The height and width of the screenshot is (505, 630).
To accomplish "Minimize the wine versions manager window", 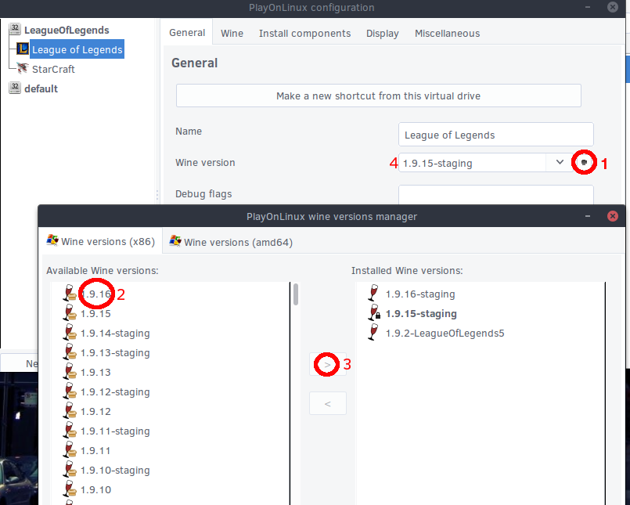I will tap(588, 216).
